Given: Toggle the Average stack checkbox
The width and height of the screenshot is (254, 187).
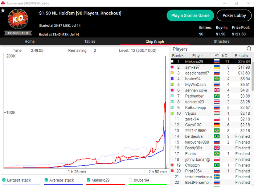Looking at the screenshot, I should point(46,180).
